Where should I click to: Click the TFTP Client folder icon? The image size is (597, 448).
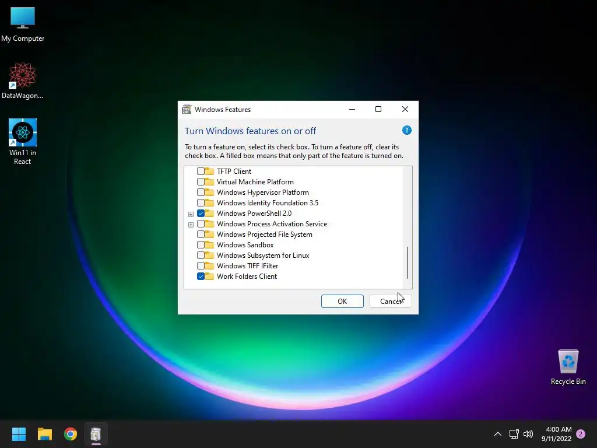coord(209,171)
